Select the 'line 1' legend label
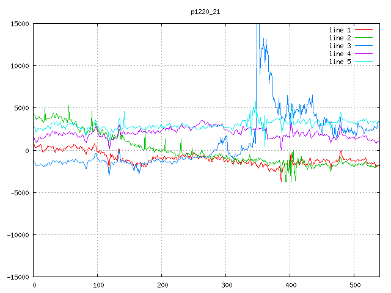This screenshot has width=391, height=293. [x=340, y=30]
